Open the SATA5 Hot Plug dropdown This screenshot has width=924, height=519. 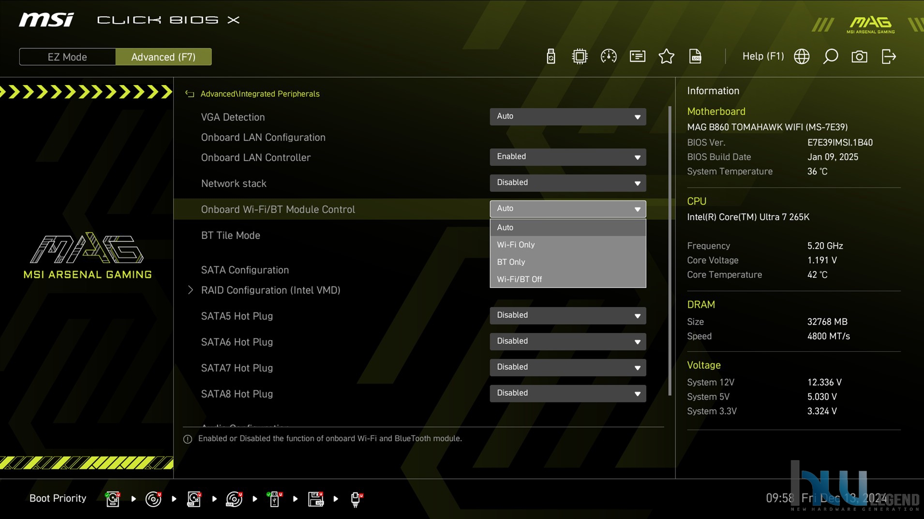[x=567, y=316]
